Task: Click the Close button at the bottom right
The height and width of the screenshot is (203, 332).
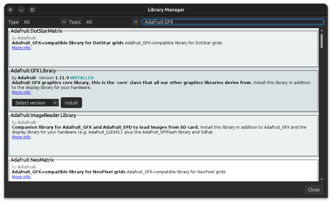Action: [x=314, y=190]
